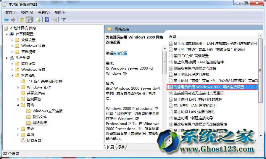The width and height of the screenshot is (266, 159).
Task: Open the 操作(A) menu
Action: 27,12
